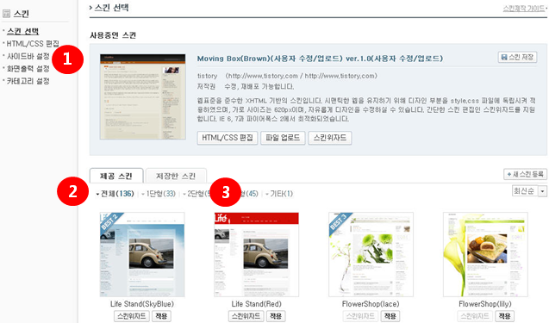
Task: Click the current skin preview thumbnail
Action: [x=142, y=96]
